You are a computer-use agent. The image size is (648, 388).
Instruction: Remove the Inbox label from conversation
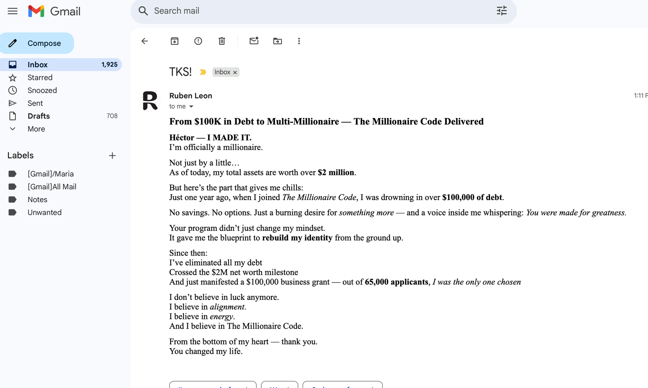235,72
